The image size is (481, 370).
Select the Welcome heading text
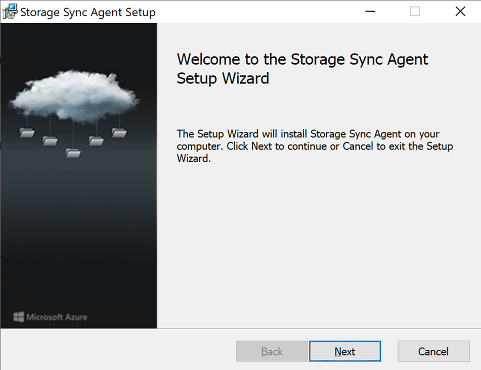302,69
